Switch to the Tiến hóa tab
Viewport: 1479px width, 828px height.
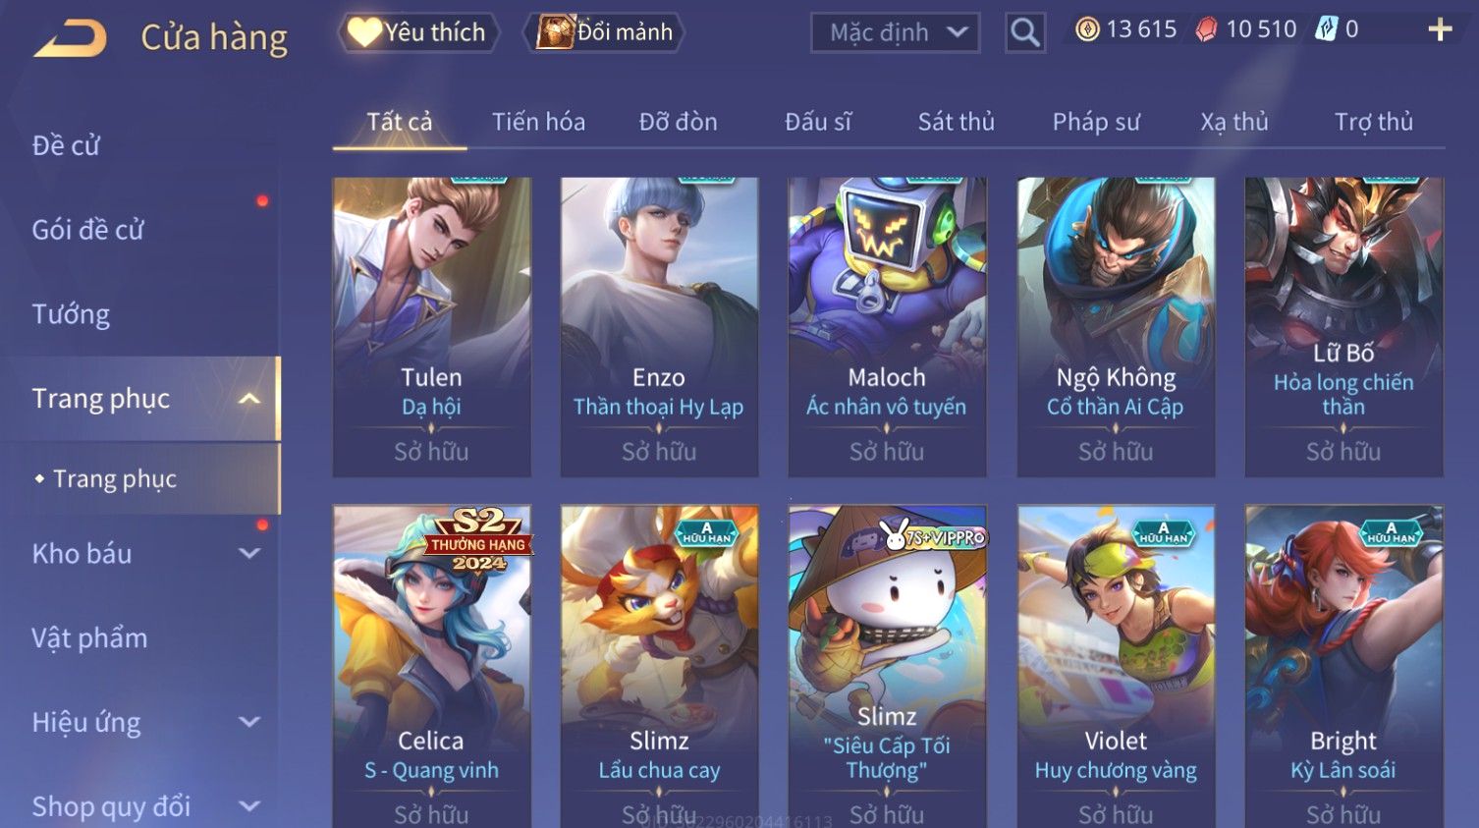click(538, 122)
